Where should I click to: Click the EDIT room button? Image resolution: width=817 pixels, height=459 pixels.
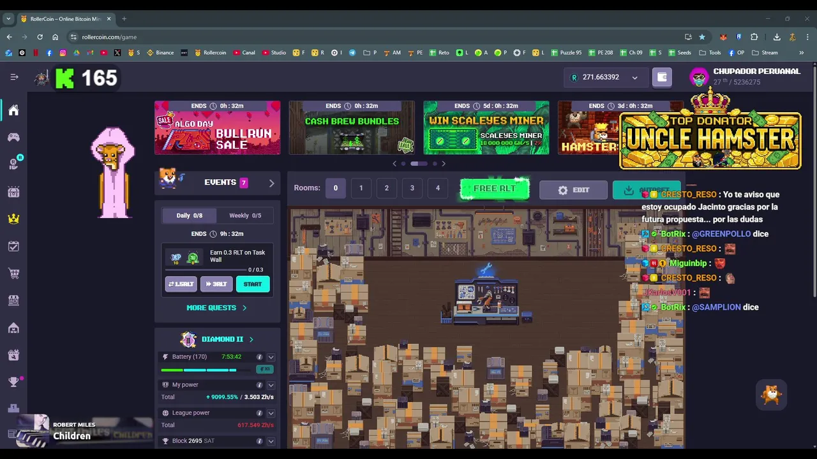(x=573, y=190)
